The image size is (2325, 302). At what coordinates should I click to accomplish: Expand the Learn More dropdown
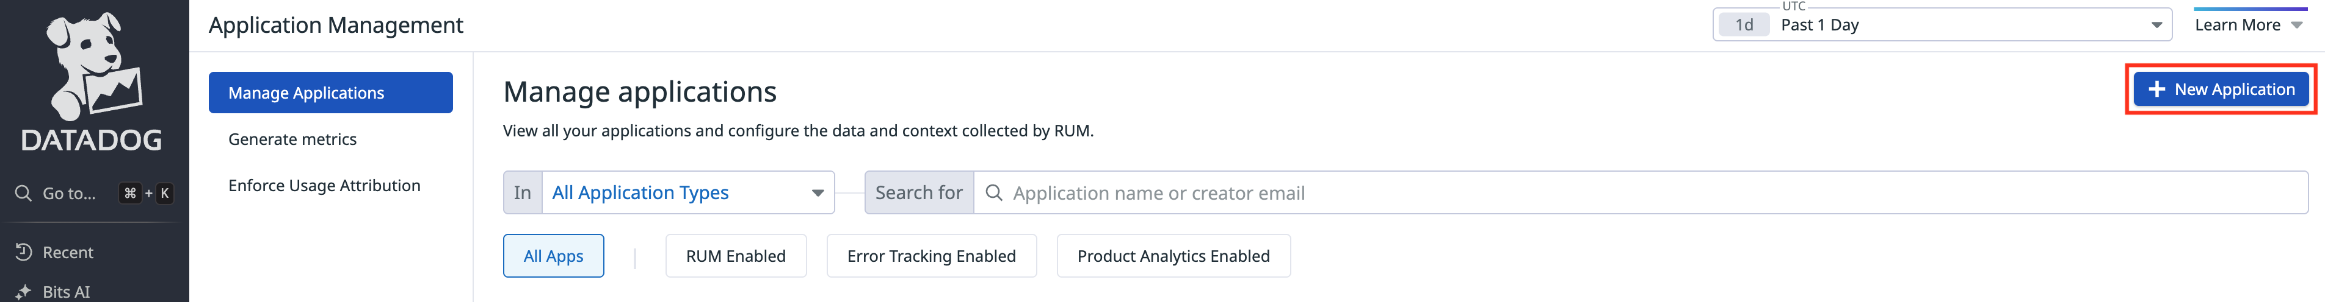[x=2248, y=25]
